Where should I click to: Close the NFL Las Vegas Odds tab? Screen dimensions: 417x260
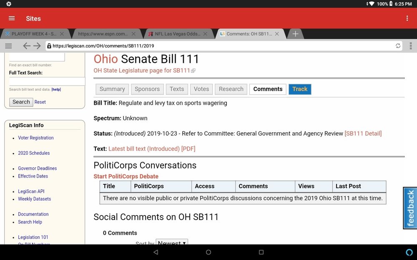coord(205,34)
